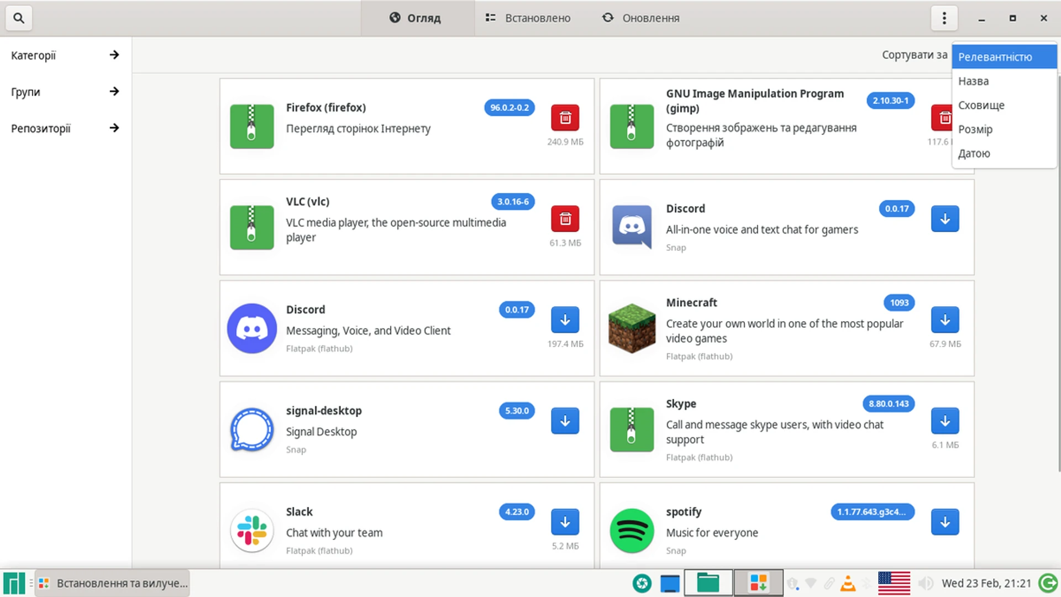Open the file manager in the taskbar
This screenshot has width=1061, height=597.
pyautogui.click(x=708, y=583)
